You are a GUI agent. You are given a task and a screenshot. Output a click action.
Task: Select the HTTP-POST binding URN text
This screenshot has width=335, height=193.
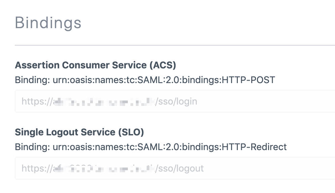pos(164,80)
